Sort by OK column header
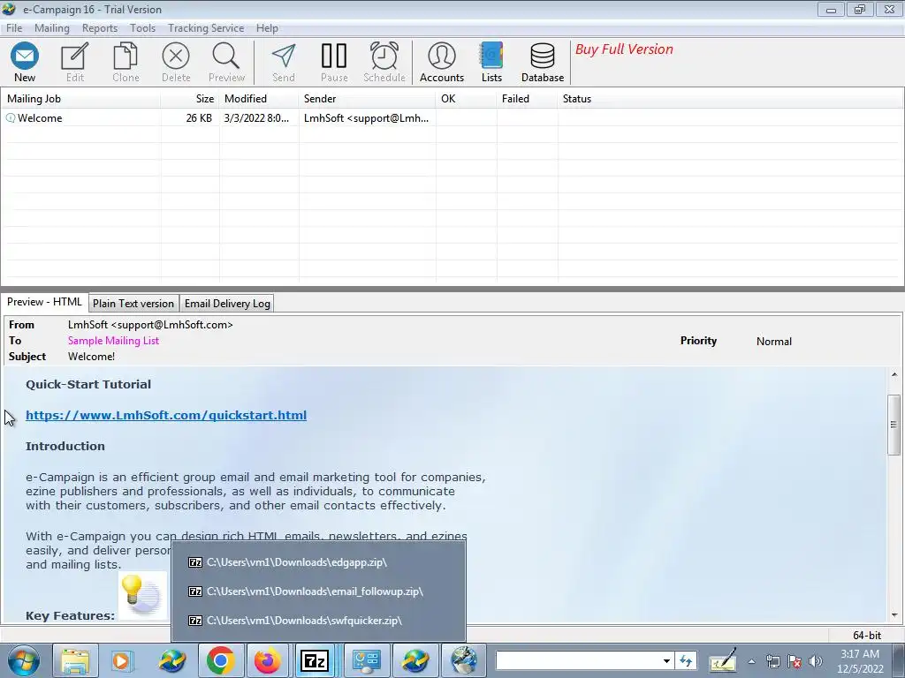The width and height of the screenshot is (905, 678). [x=467, y=99]
